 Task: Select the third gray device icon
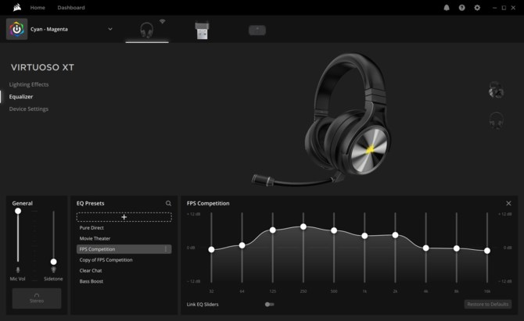click(257, 30)
